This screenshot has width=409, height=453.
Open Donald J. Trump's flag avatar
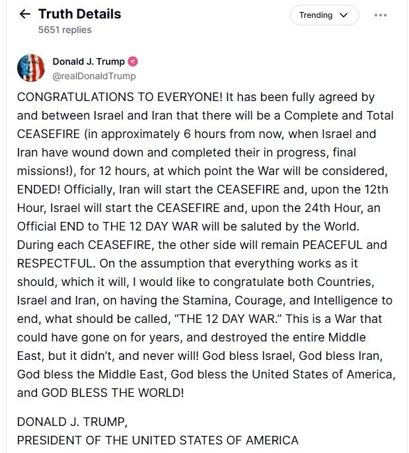(x=31, y=68)
